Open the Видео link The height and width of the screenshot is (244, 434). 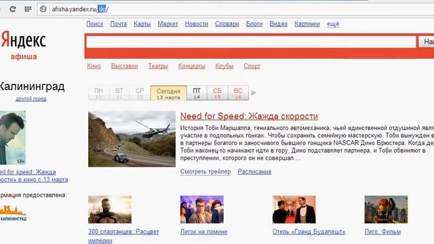(279, 24)
